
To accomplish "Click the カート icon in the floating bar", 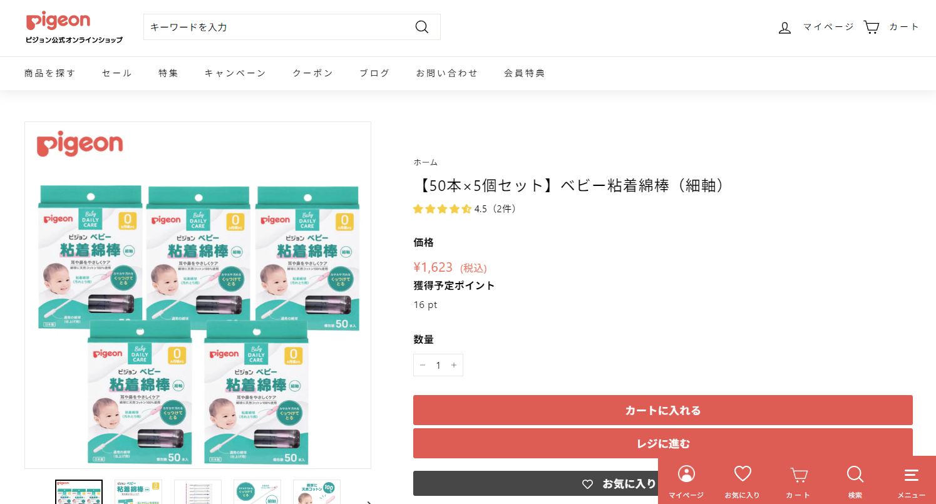I will tap(798, 479).
